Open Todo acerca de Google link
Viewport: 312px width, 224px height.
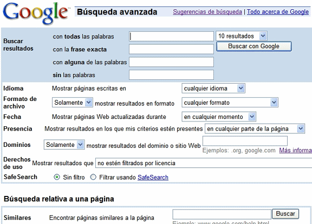coord(278,12)
